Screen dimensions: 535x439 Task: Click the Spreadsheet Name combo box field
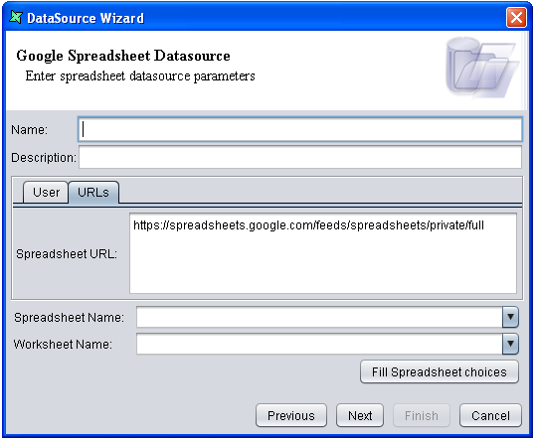click(x=319, y=317)
